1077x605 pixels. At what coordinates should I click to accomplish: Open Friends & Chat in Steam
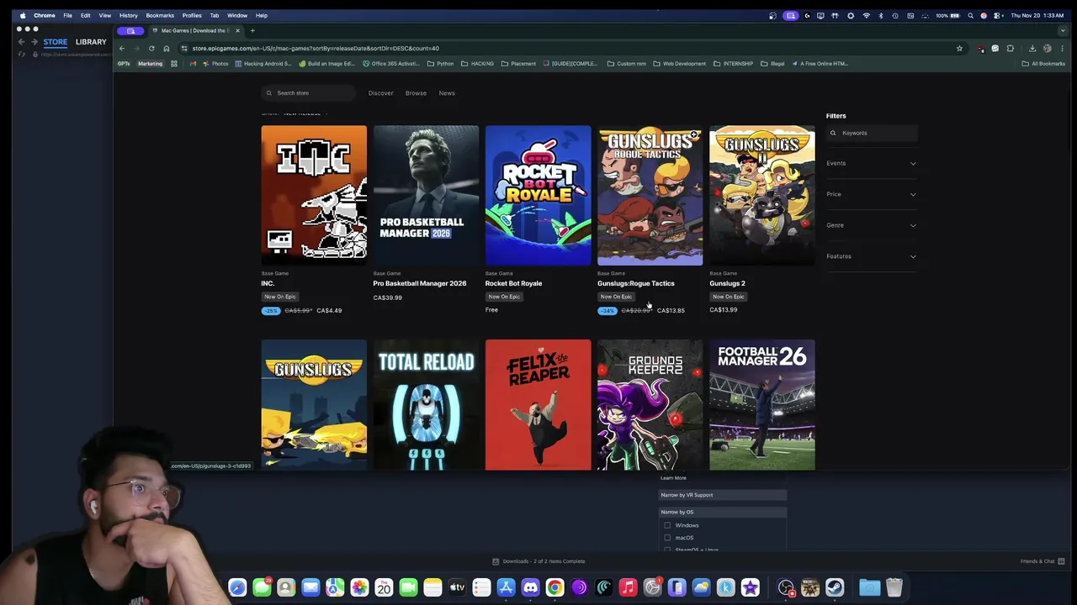(1043, 561)
